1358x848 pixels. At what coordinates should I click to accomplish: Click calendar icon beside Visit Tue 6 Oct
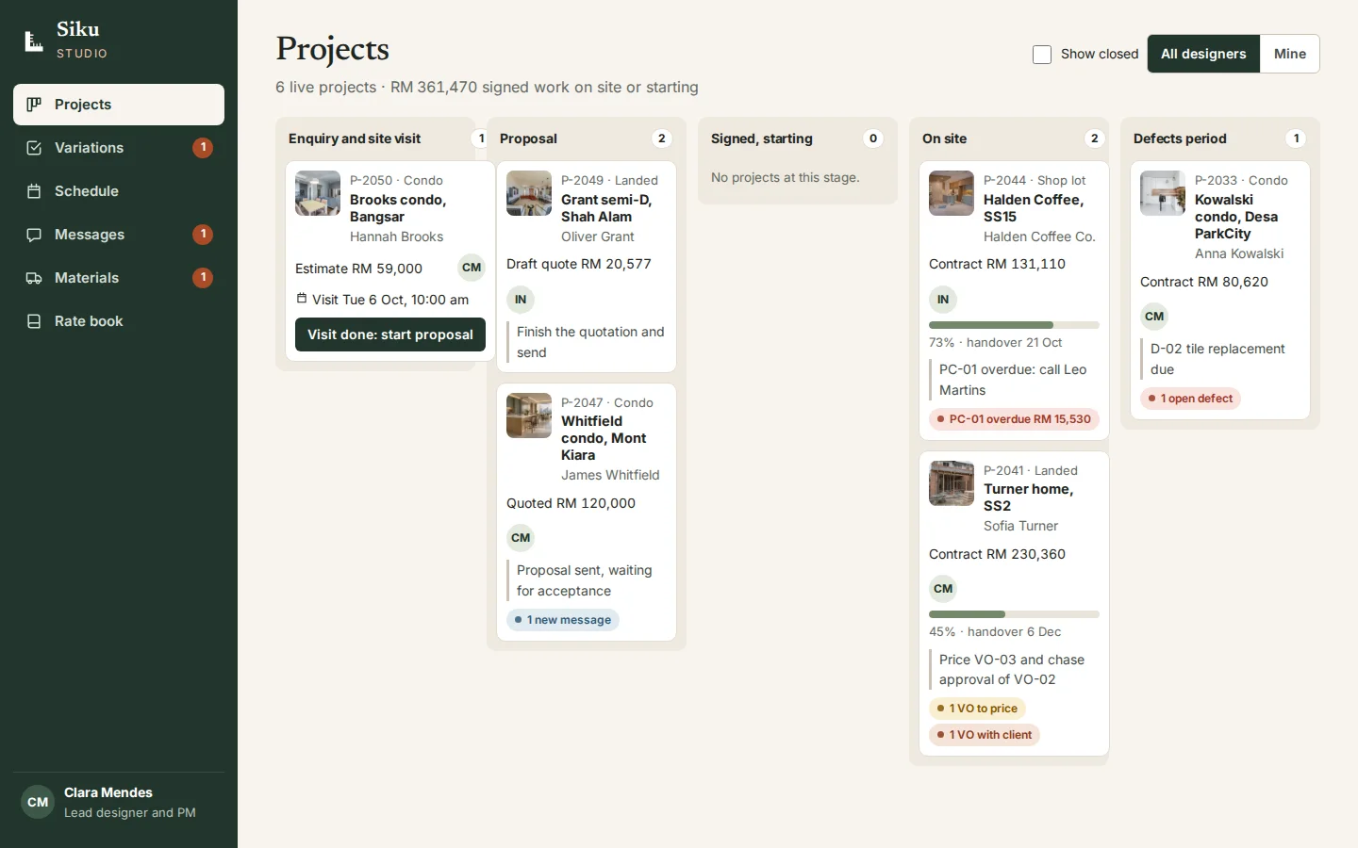(x=302, y=299)
